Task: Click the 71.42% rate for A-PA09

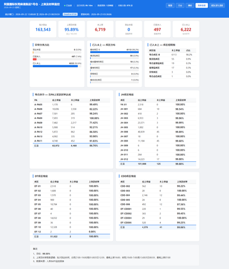Action: tap(93, 123)
